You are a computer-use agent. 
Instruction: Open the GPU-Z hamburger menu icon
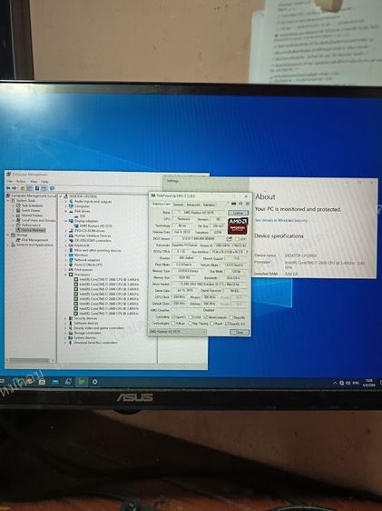(247, 204)
